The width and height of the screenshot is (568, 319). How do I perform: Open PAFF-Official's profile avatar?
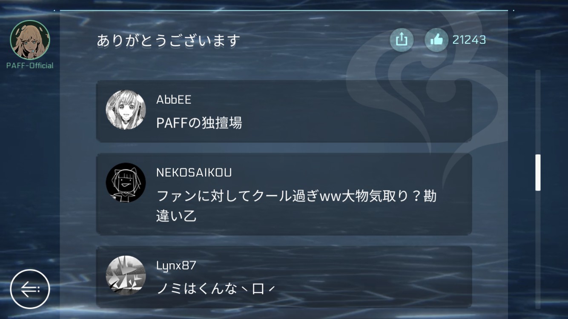tap(30, 40)
